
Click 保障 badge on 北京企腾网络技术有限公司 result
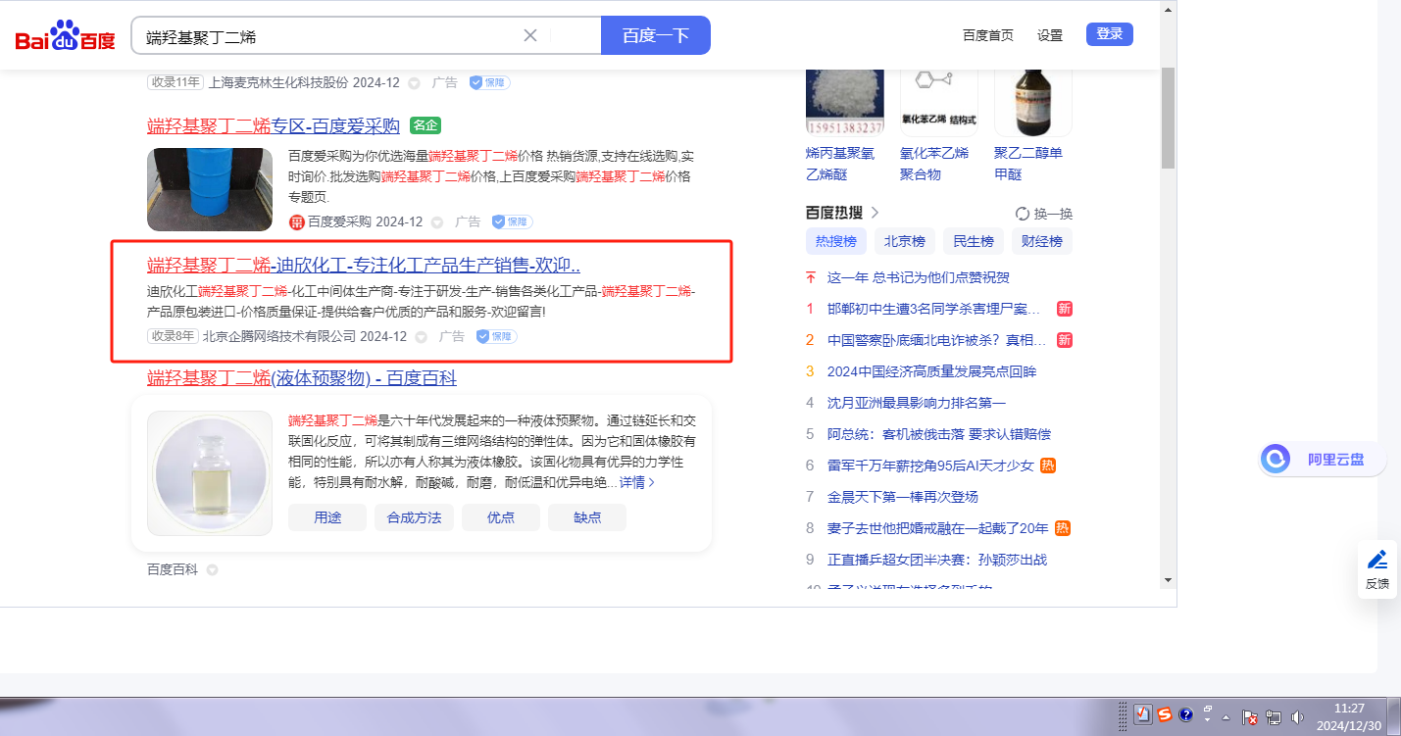tap(496, 336)
